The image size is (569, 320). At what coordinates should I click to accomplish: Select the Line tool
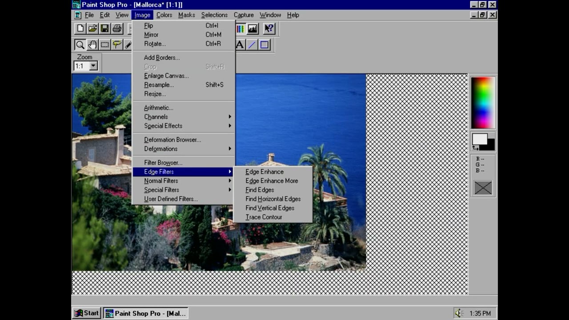coord(252,44)
